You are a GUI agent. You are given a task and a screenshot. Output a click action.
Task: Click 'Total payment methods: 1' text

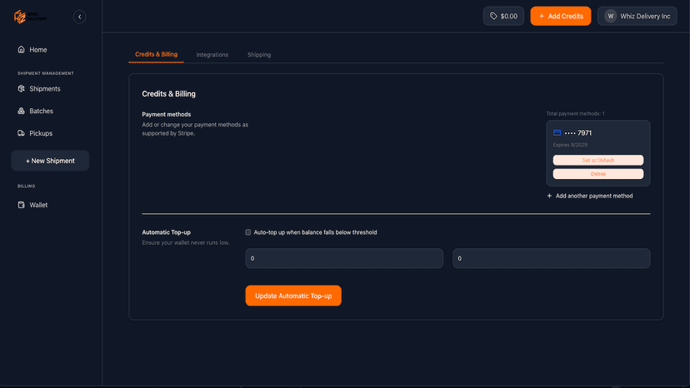575,113
